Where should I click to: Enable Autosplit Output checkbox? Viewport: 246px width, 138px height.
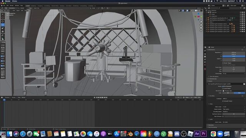(x=223, y=101)
